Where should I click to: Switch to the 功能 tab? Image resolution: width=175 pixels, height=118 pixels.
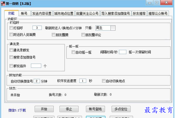(11, 13)
